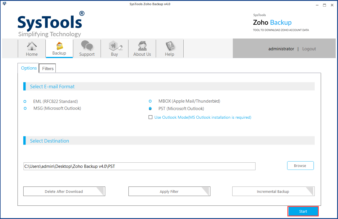The width and height of the screenshot is (338, 219).
Task: Select EML (RFC822 Standard) format
Action: [x=25, y=101]
